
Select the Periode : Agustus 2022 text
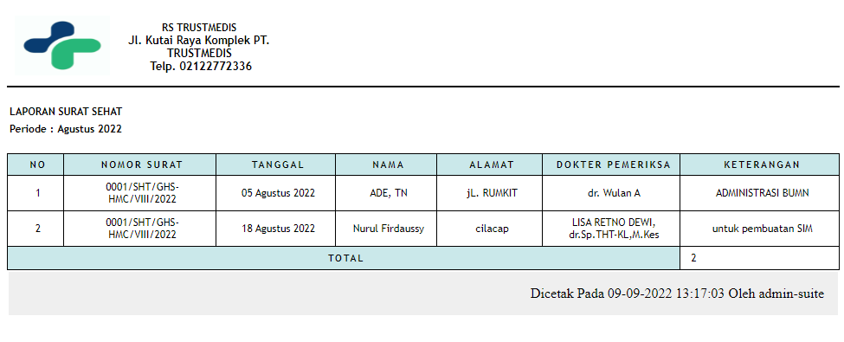66,129
